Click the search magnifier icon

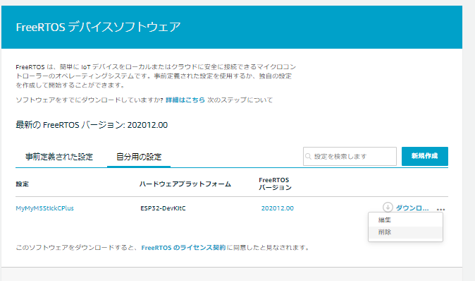(309, 156)
